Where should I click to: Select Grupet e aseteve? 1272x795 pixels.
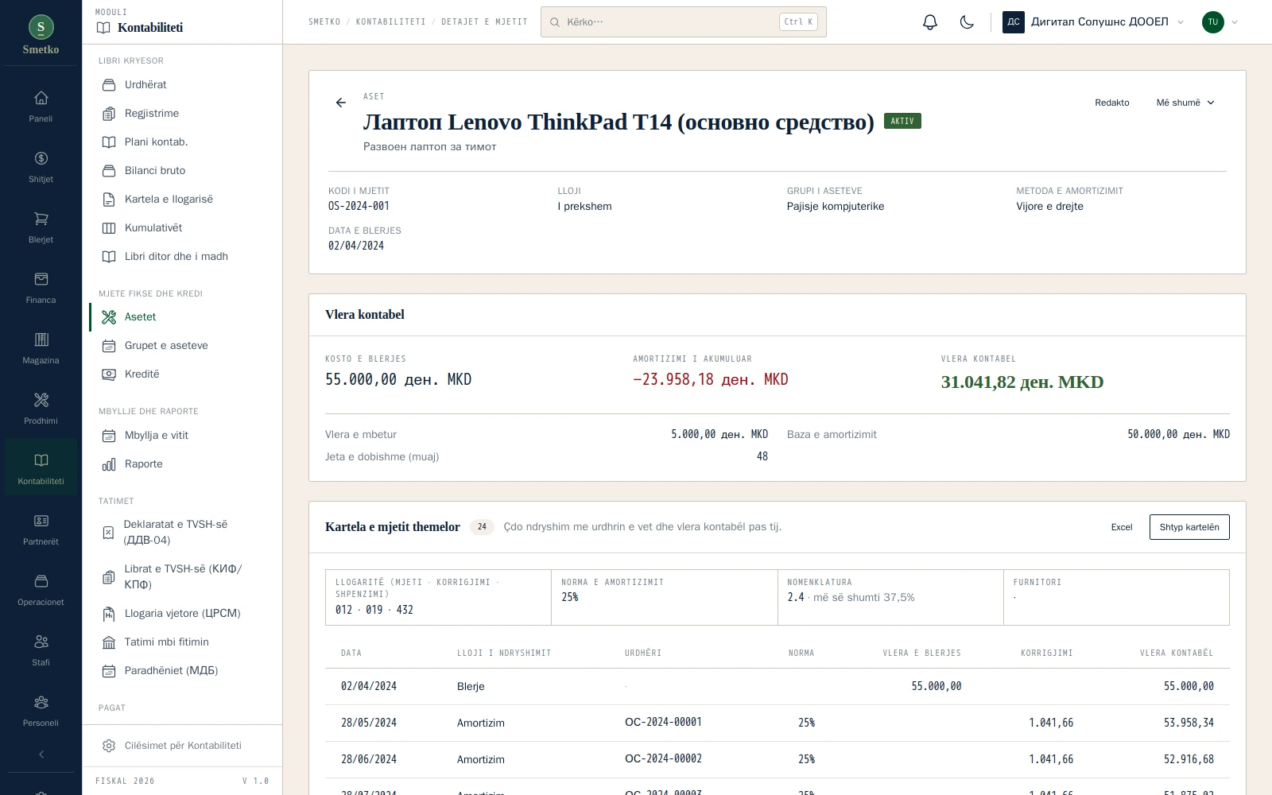(x=182, y=345)
